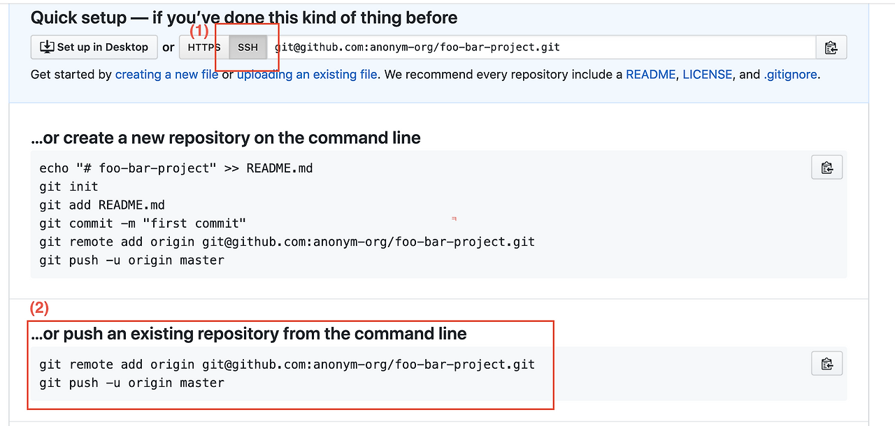
Task: Click the push an existing repository heading
Action: pyautogui.click(x=248, y=334)
